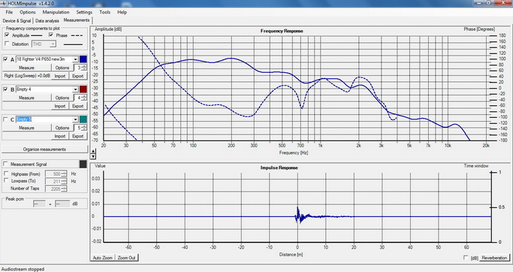This screenshot has width=513, height=272.
Task: Open the Settings menu
Action: tap(84, 12)
